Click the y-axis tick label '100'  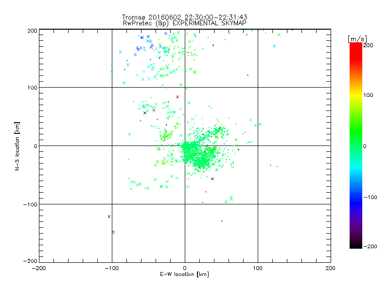[x=32, y=88]
